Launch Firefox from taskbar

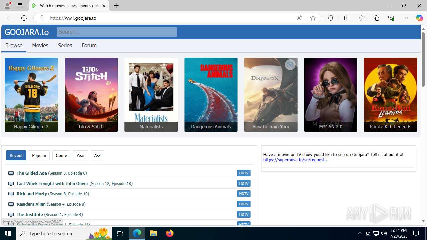pyautogui.click(x=169, y=233)
